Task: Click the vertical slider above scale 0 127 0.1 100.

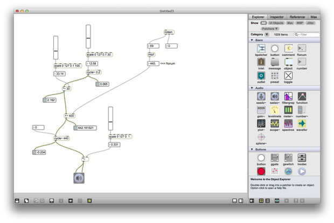Action: [56, 48]
